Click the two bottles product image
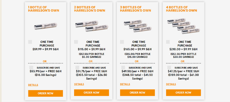Screen dimensions: 230x102 (x=92, y=26)
